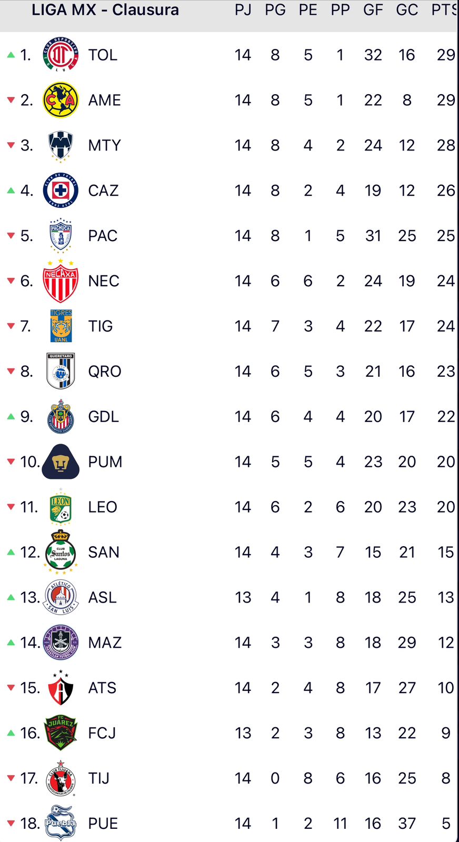Click the Santos Laguna crest
459x842 pixels.
click(x=61, y=552)
